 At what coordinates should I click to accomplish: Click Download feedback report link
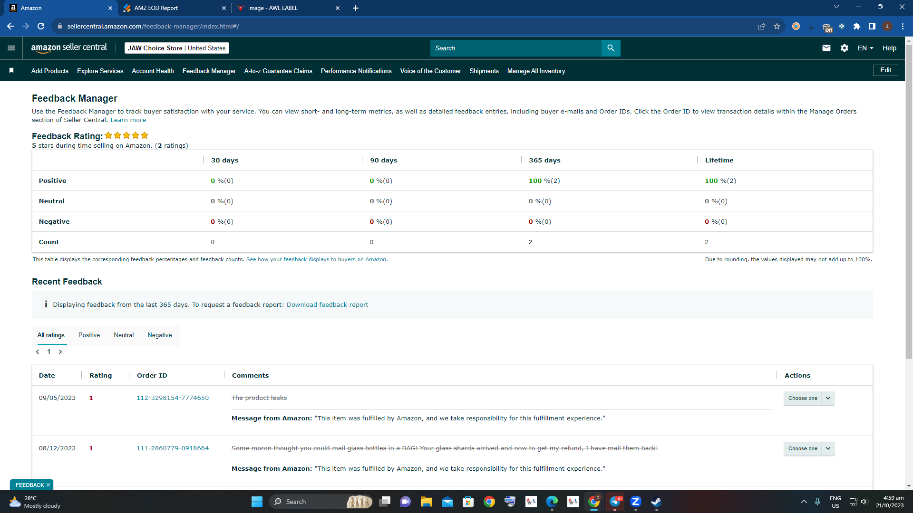(x=327, y=305)
